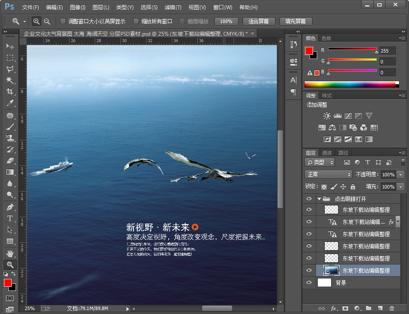Select the Eyedropper tool
This screenshot has width=409, height=314.
coord(10,103)
